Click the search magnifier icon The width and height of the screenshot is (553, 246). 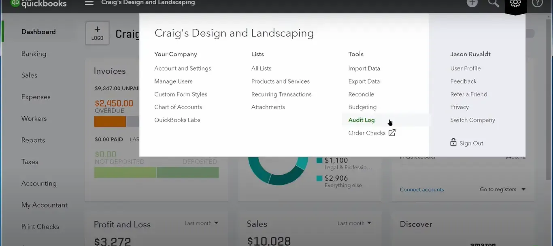pyautogui.click(x=493, y=3)
